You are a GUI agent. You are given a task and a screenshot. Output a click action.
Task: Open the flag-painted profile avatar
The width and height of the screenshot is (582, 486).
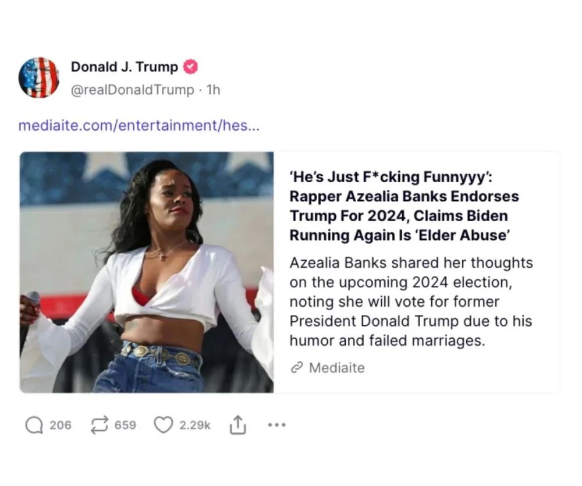[x=39, y=77]
